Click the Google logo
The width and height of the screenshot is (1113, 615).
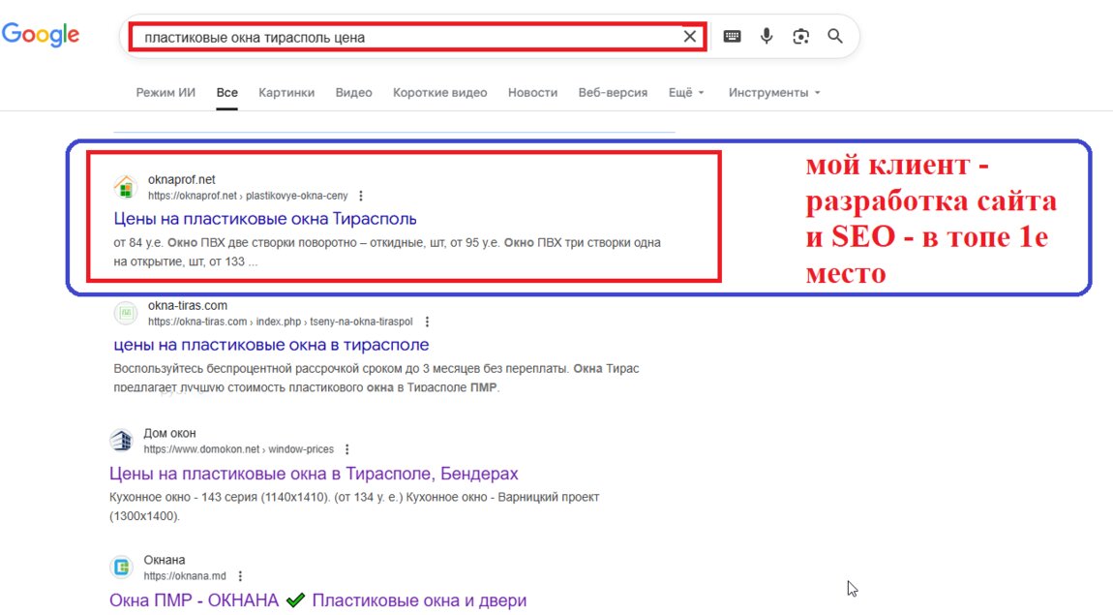[x=41, y=36]
